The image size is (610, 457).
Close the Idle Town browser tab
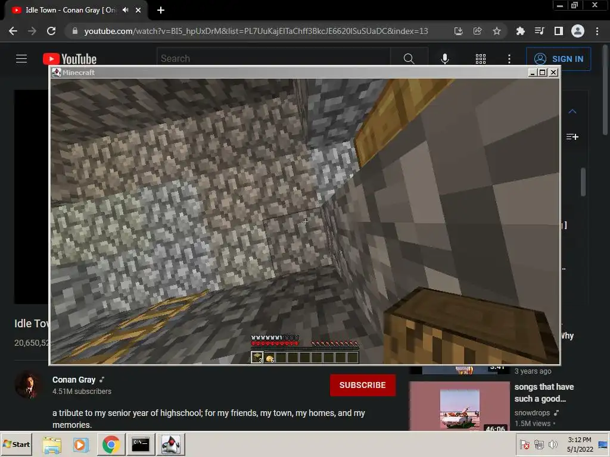tap(138, 10)
